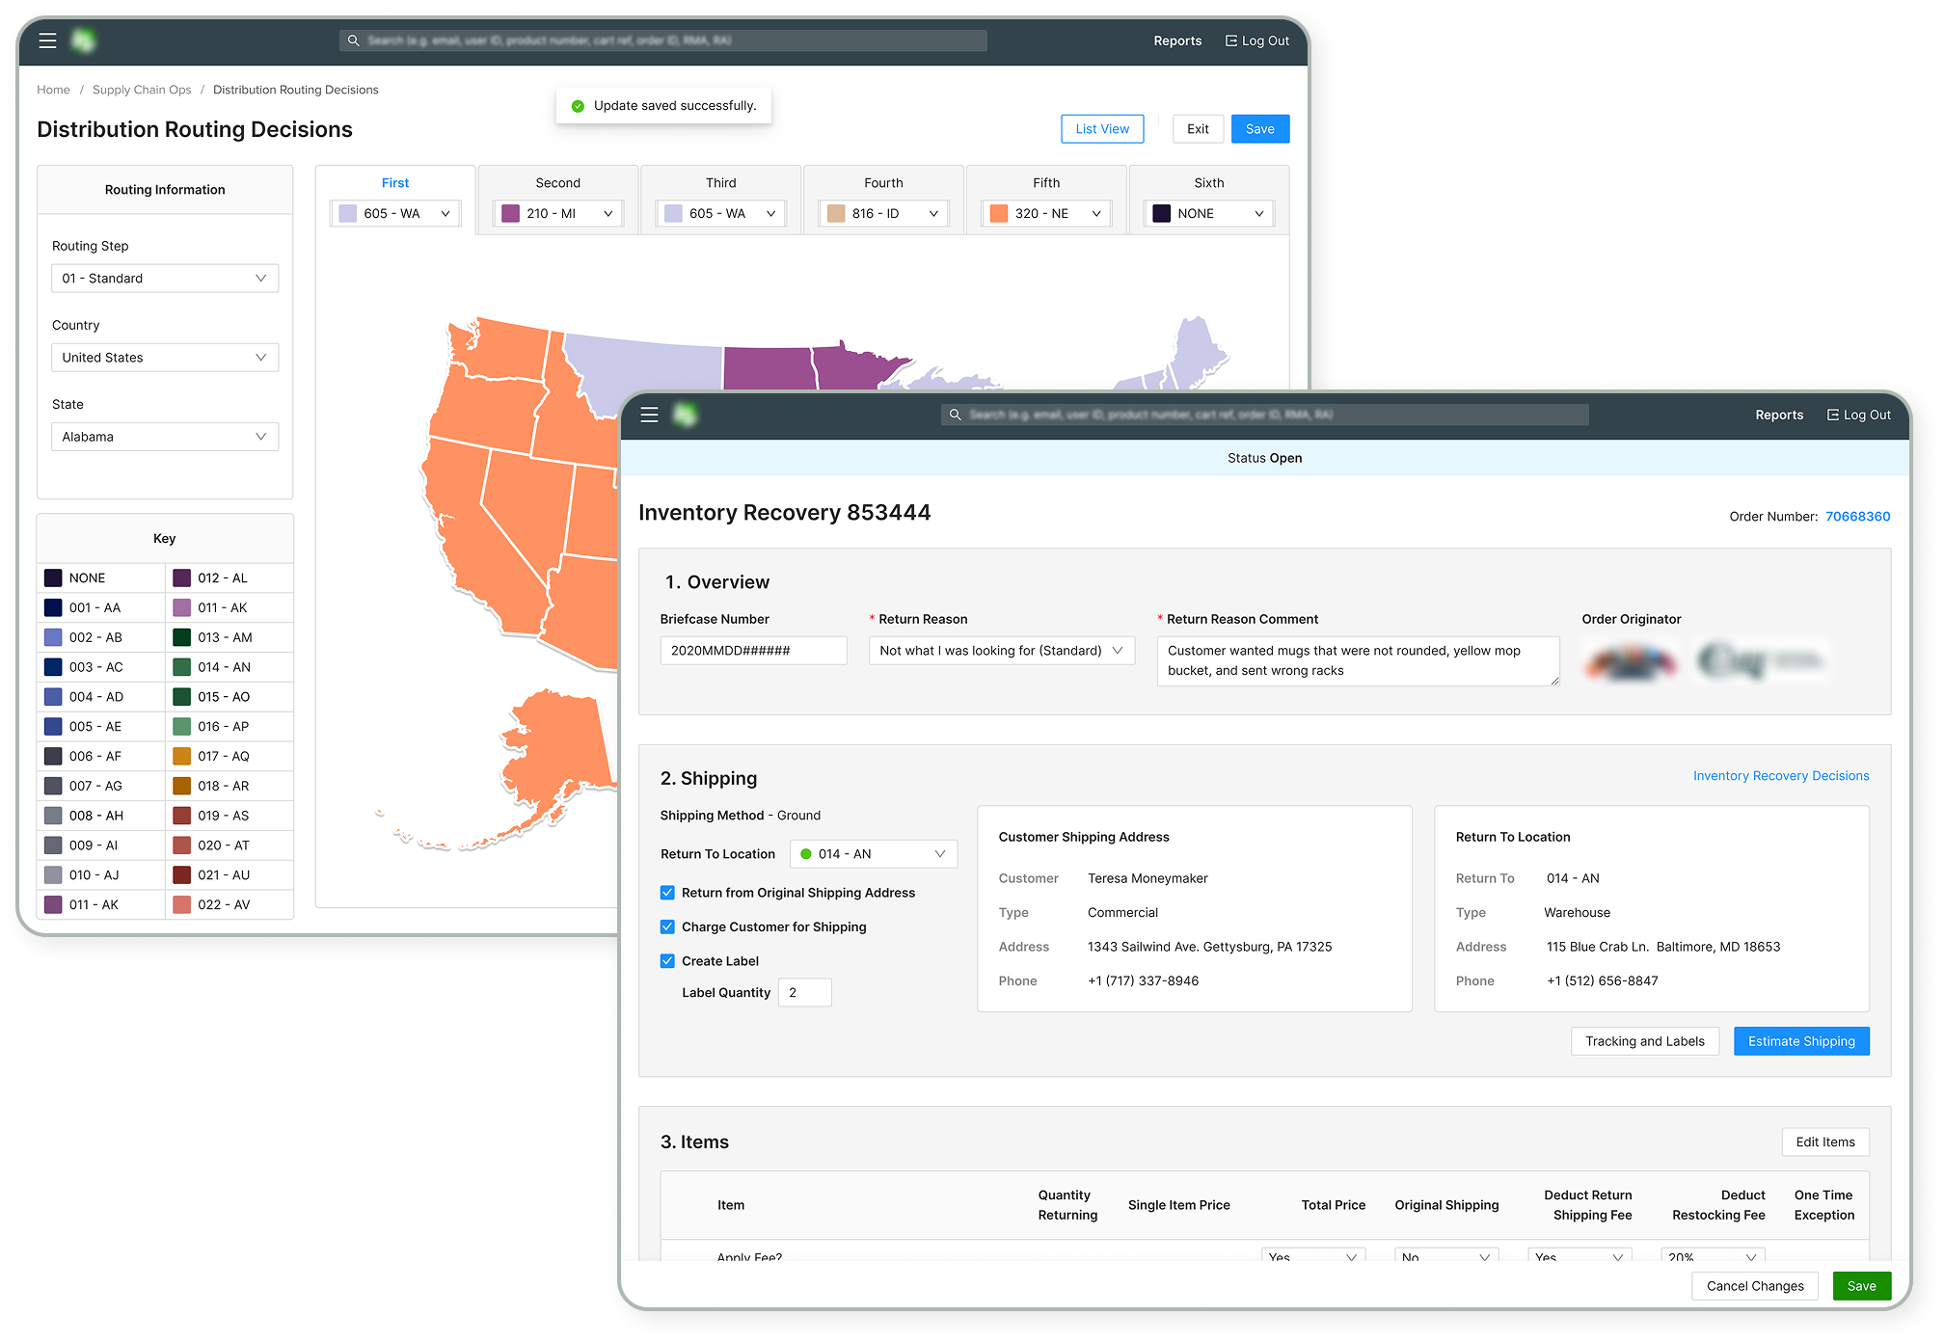This screenshot has height=1342, width=1944.
Task: Expand Return To Location dropdown in Shipping
Action: [x=874, y=854]
